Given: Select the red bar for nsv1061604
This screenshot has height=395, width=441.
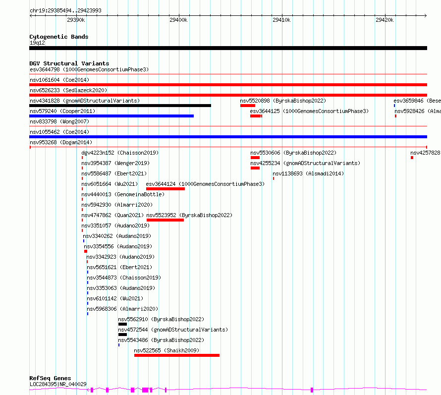Looking at the screenshot, I should 228,85.
